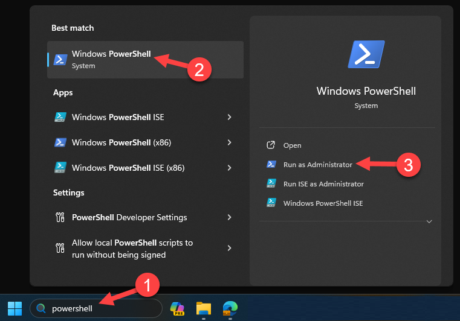Click the Open external-link icon
460x321 pixels.
(271, 145)
